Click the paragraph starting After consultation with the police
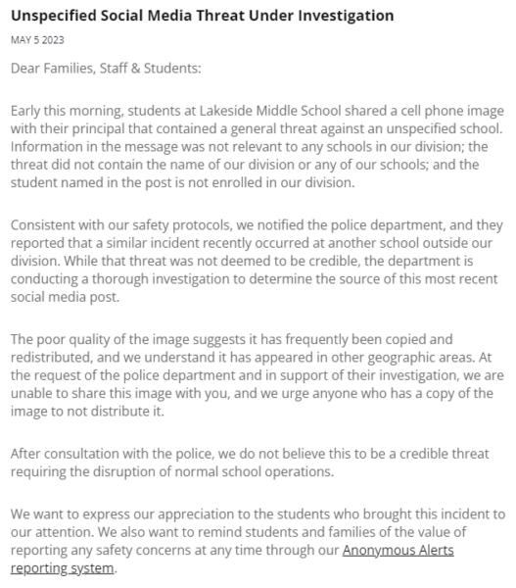516x588 pixels. tap(250, 463)
